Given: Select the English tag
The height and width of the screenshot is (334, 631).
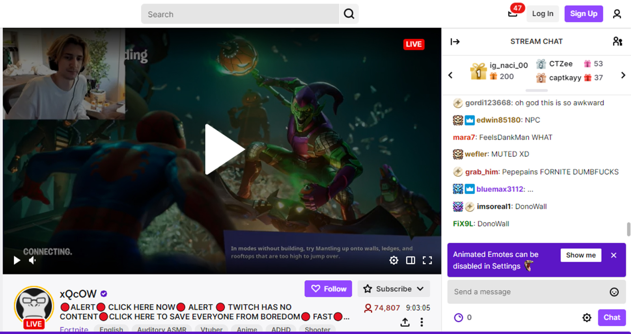Looking at the screenshot, I should click(111, 330).
